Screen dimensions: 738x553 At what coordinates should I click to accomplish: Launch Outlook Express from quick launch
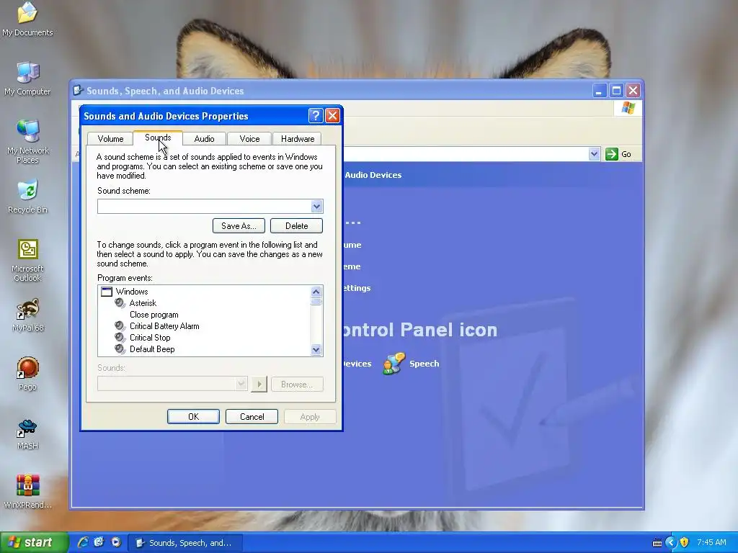(x=99, y=542)
